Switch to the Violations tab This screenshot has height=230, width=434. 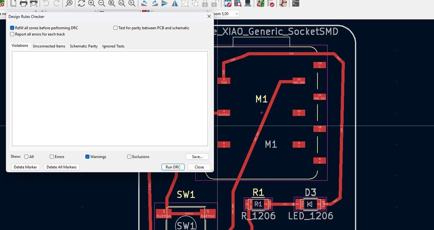tap(20, 45)
